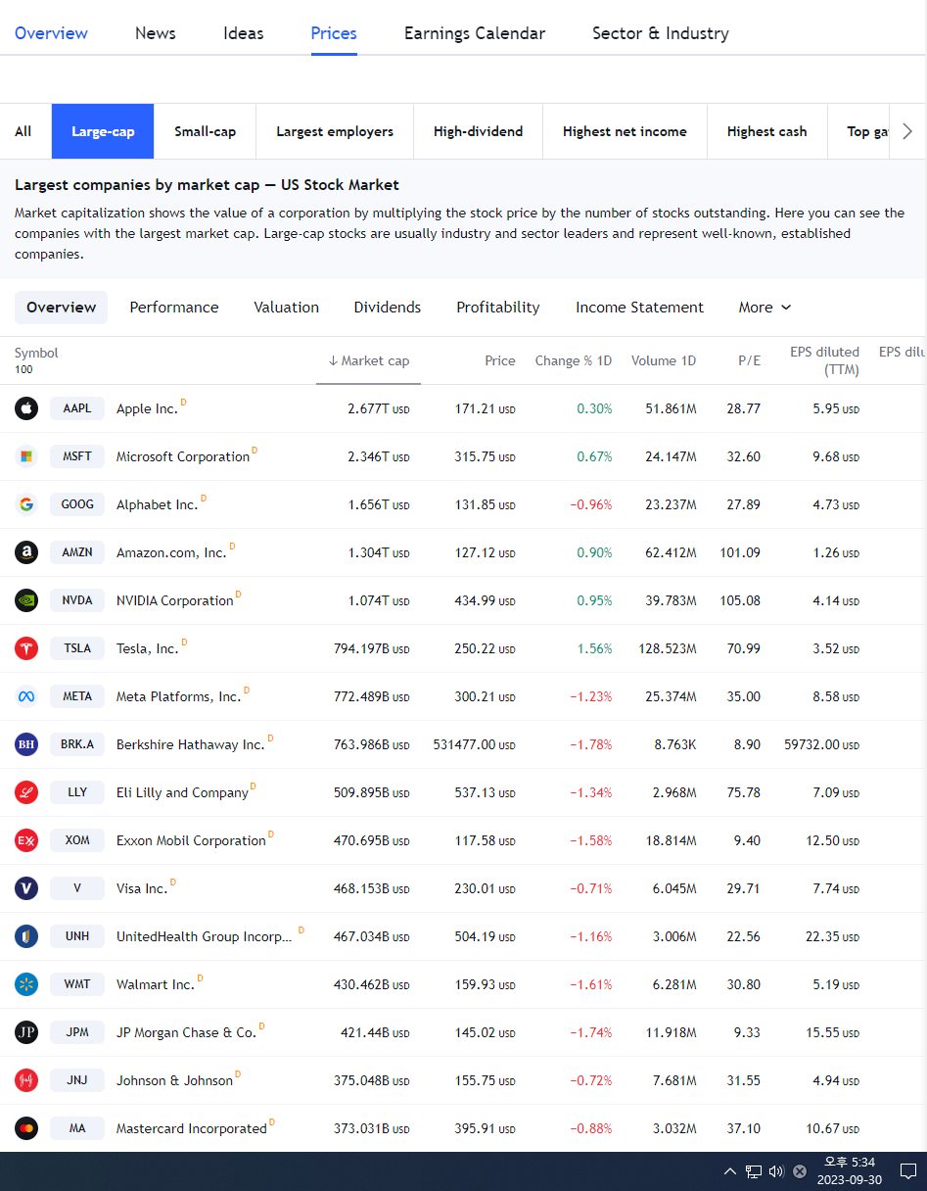Screen dimensions: 927x1191
Task: Click the Exxon Mobil logo icon
Action: click(x=26, y=840)
